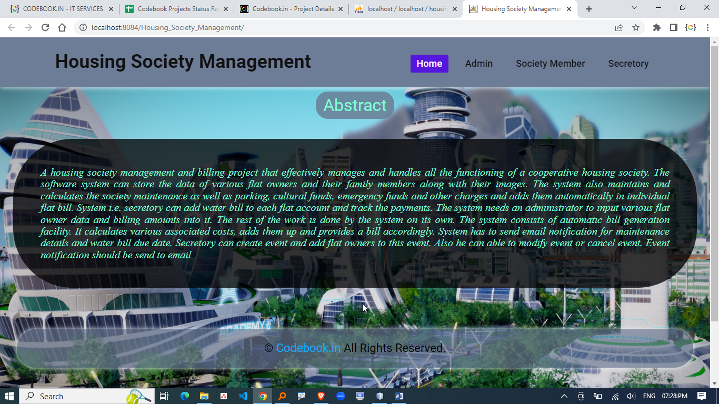719x404 pixels.
Task: Go to Society Member page
Action: point(550,64)
